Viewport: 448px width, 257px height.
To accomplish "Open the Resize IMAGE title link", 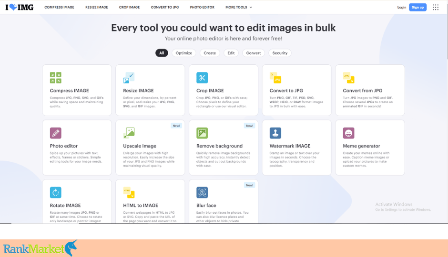I will pyautogui.click(x=138, y=91).
